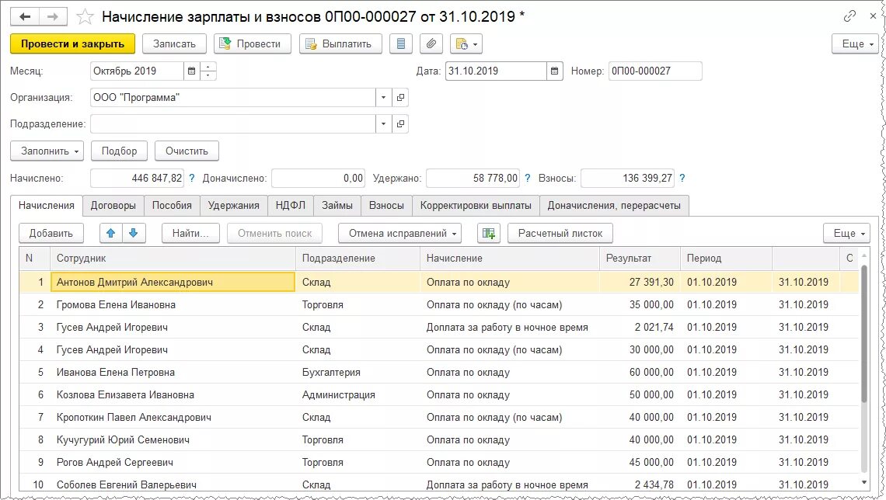Screen dimensions: 886x500
Task: Click the 45 000,00 result cell
Action: click(x=640, y=463)
